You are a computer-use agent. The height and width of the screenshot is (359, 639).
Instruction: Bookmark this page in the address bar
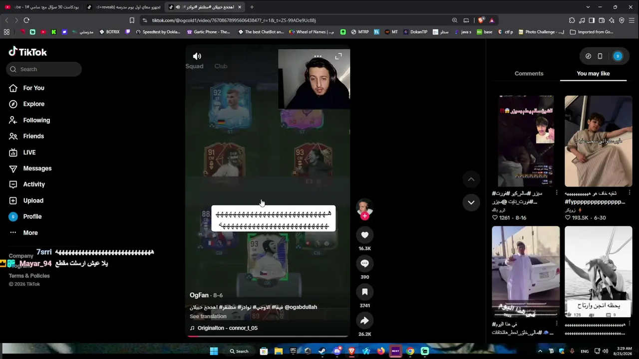pos(132,20)
